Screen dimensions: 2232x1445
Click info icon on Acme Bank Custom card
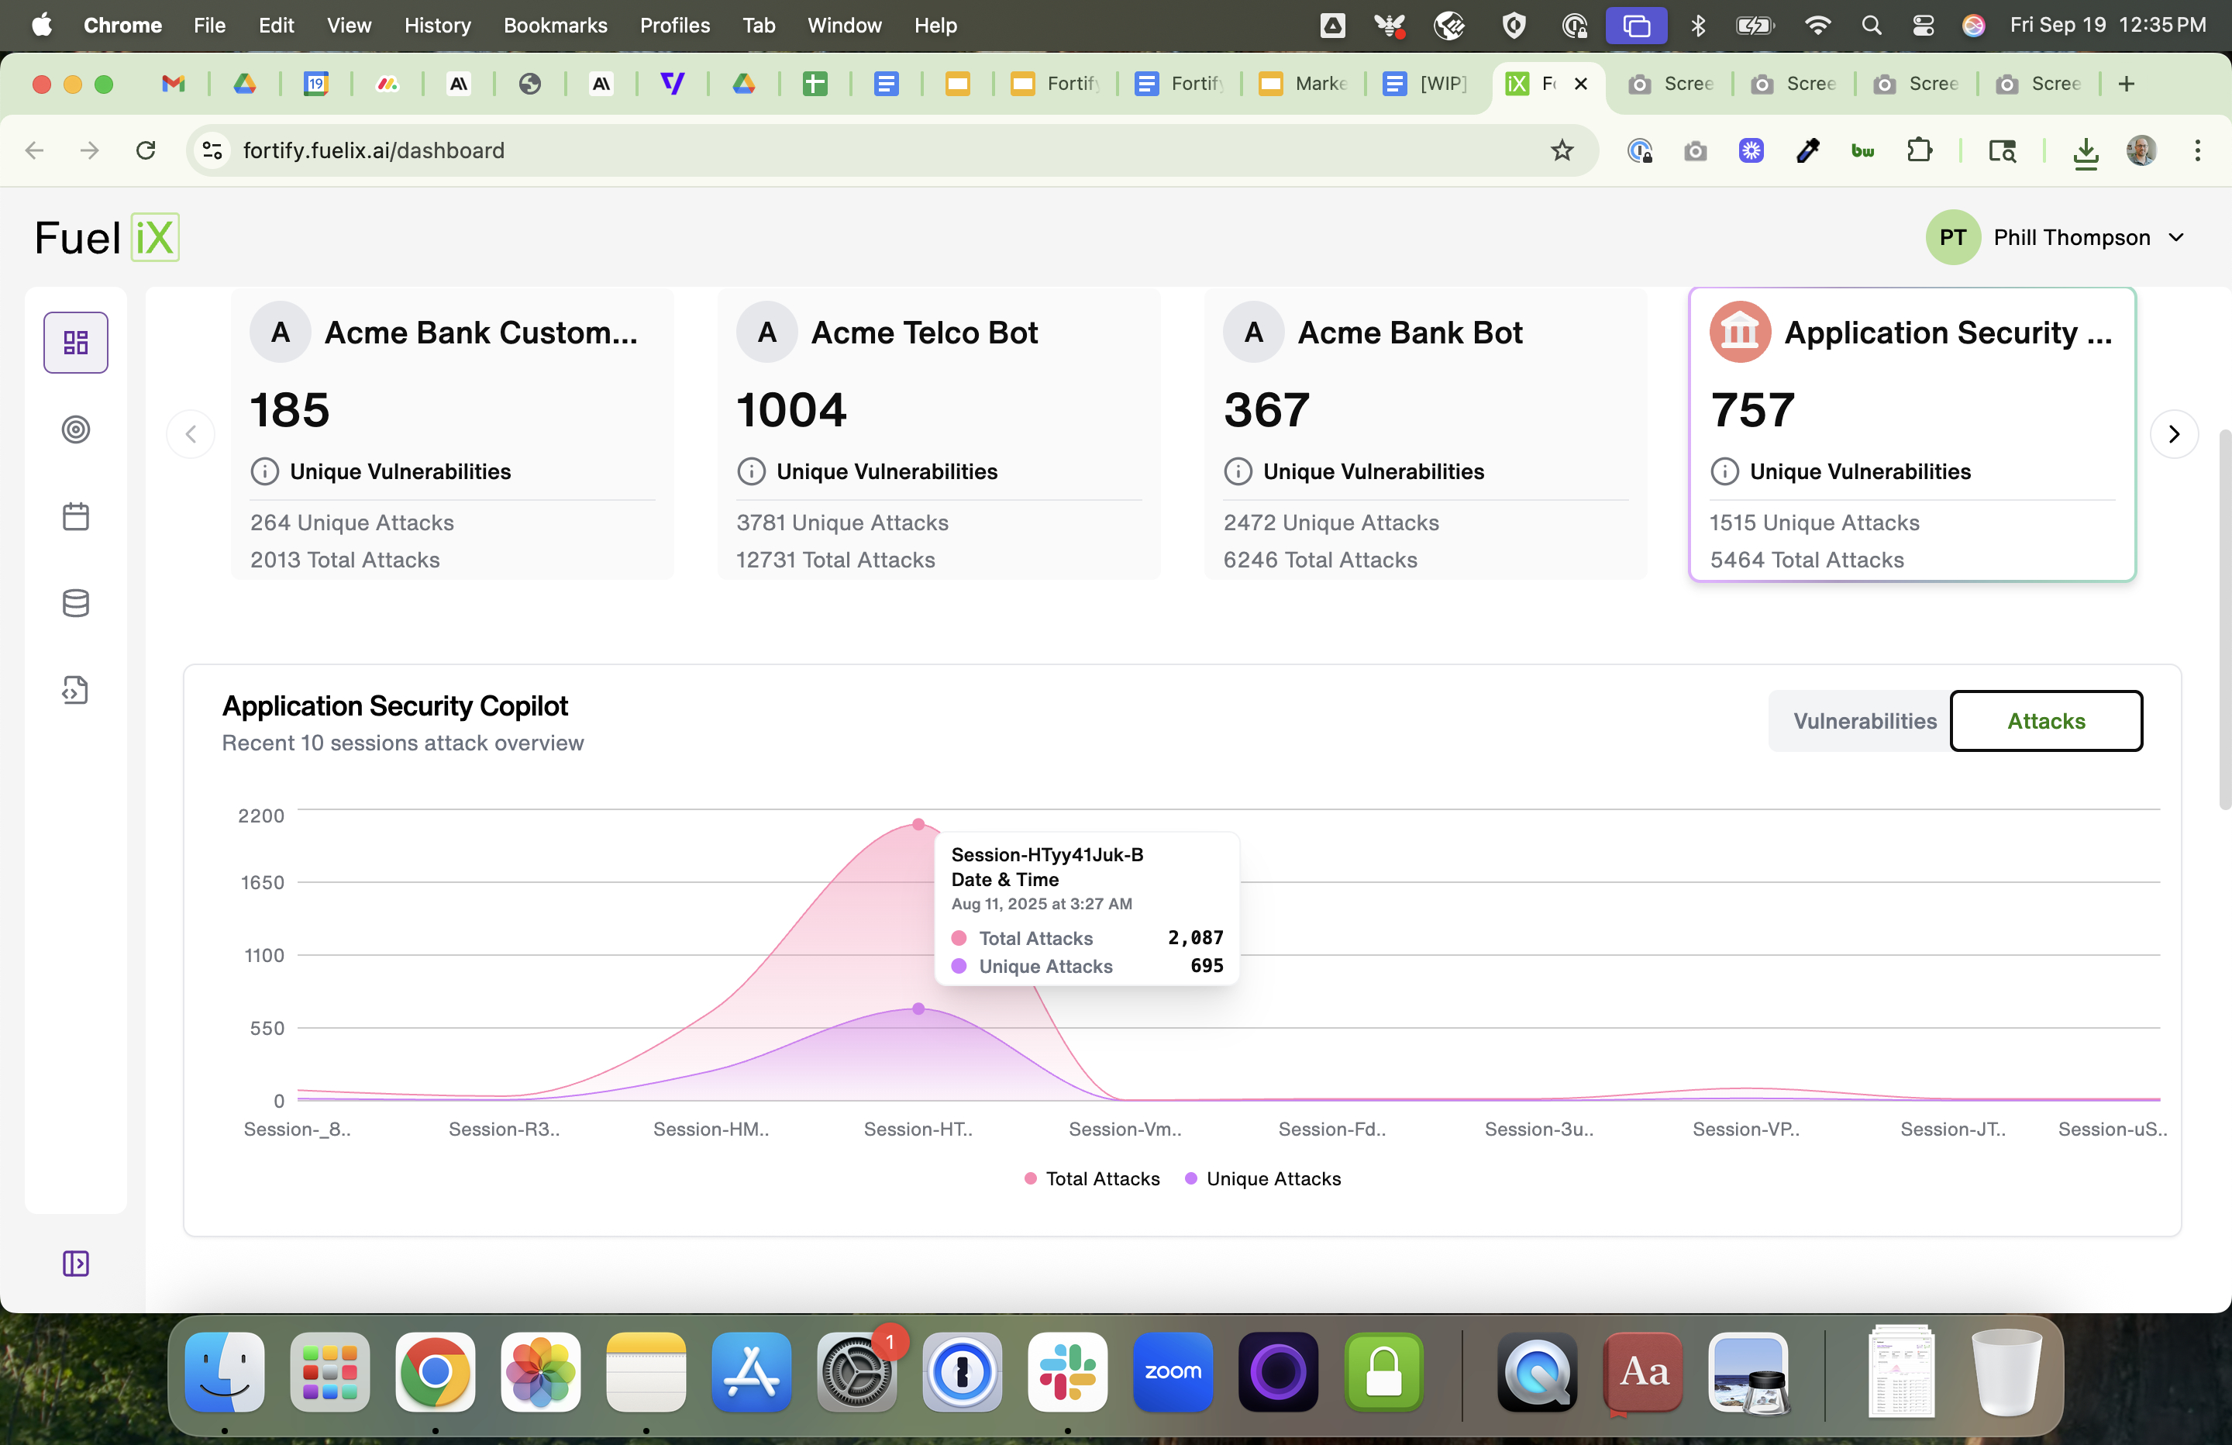pos(264,471)
